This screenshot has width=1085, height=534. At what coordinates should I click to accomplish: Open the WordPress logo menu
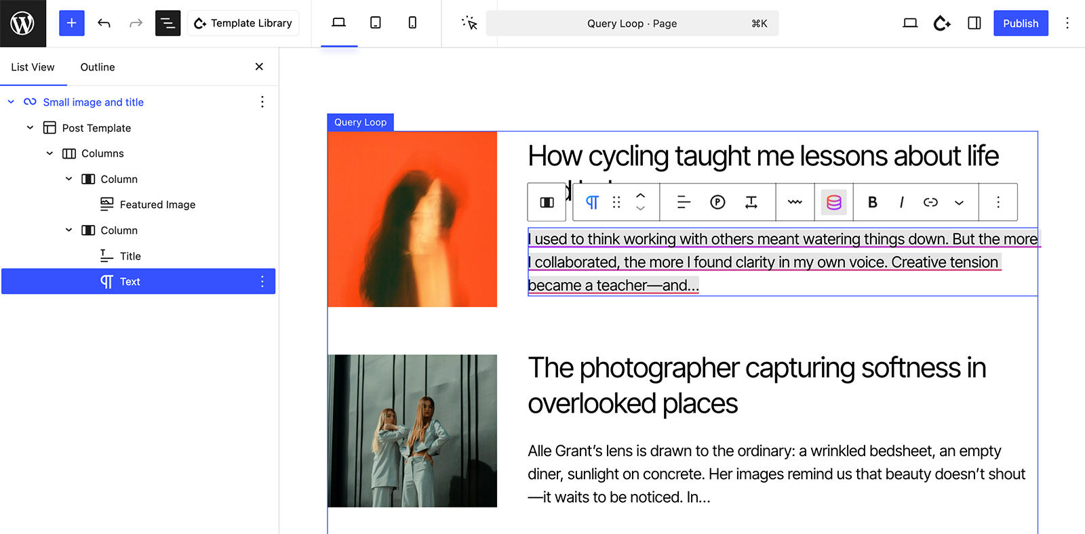(x=22, y=23)
